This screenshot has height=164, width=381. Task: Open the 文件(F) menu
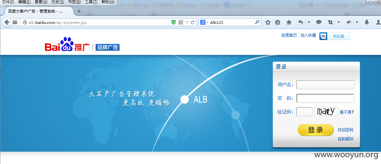pyautogui.click(x=8, y=2)
